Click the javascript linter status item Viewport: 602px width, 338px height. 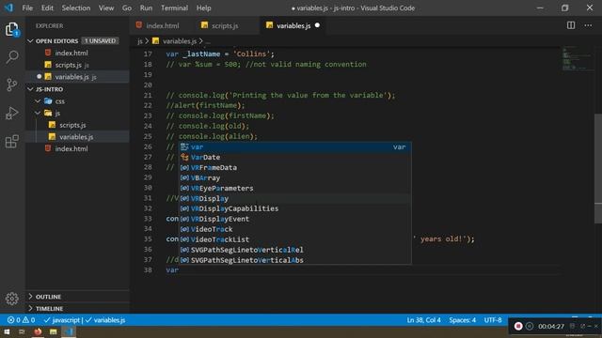tap(62, 320)
